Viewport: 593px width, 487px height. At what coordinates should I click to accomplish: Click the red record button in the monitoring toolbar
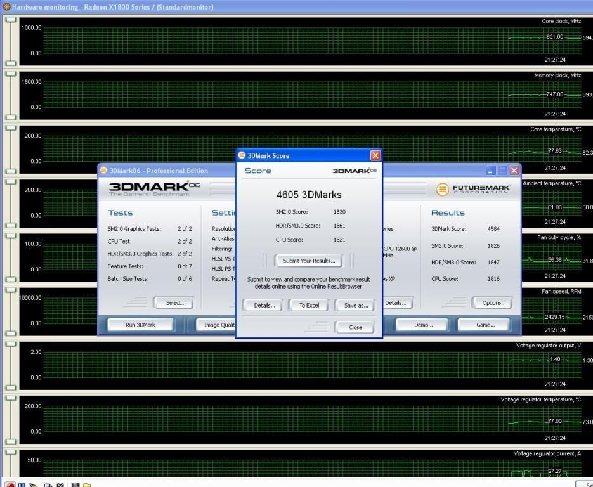coord(10,484)
